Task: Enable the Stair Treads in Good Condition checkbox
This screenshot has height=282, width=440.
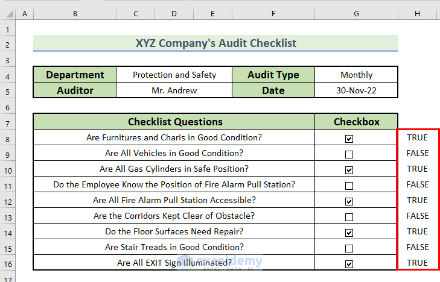Action: click(x=349, y=248)
